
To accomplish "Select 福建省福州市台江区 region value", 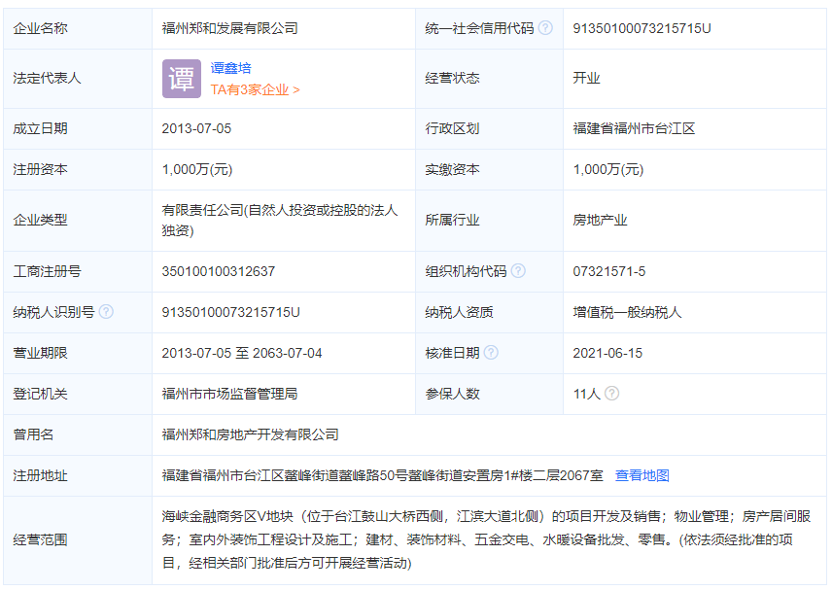I will 634,128.
